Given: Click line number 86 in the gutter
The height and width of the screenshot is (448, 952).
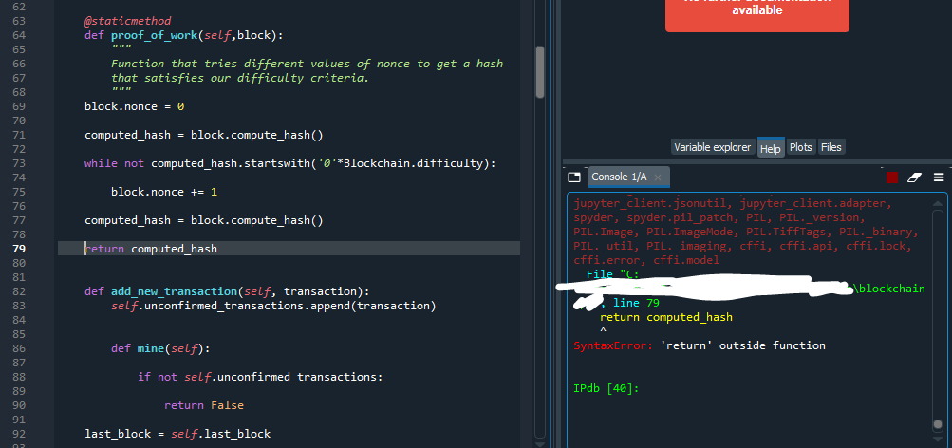Looking at the screenshot, I should (19, 348).
